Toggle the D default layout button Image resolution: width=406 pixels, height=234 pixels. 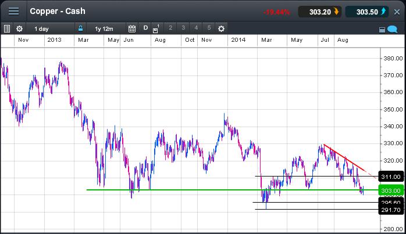[x=145, y=28]
